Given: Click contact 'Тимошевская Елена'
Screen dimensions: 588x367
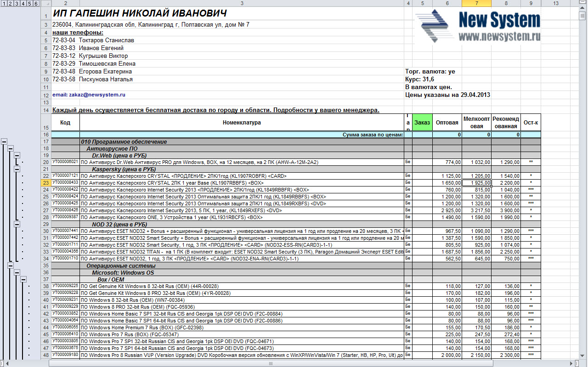Looking at the screenshot, I should click(x=107, y=64).
